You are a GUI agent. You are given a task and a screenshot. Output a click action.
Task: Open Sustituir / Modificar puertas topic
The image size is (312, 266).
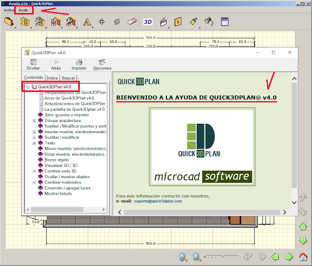click(x=75, y=126)
